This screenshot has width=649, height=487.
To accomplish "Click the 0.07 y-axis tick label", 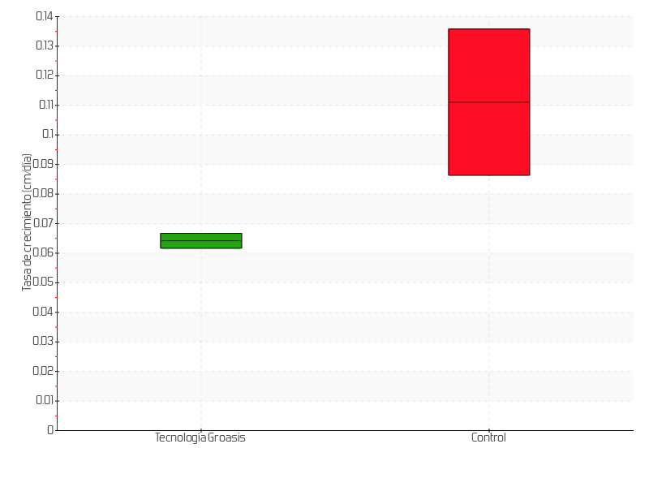I will point(44,223).
